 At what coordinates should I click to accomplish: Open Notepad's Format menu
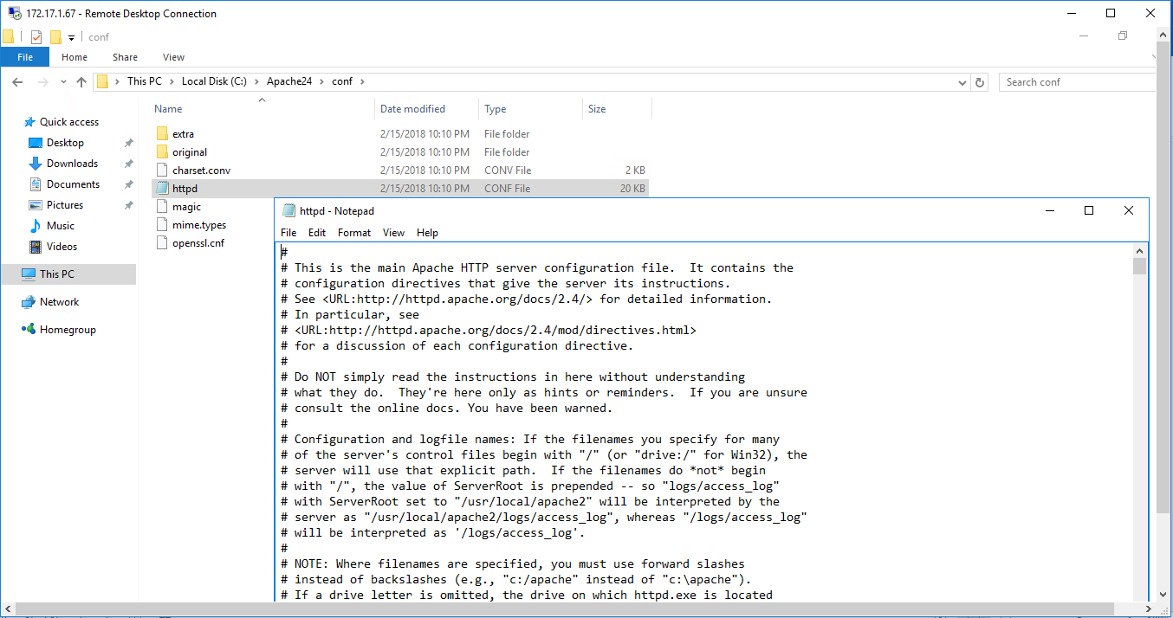click(x=354, y=233)
